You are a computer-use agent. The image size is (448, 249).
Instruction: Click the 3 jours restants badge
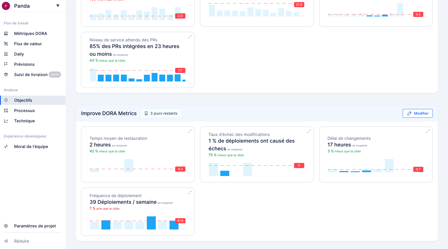161,113
